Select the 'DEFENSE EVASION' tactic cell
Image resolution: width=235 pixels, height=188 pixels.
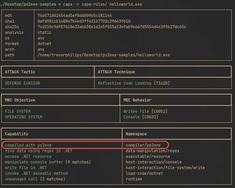coord(23,83)
